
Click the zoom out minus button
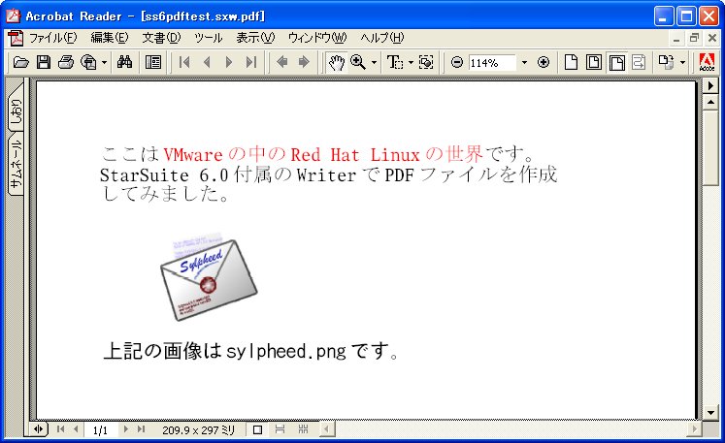click(457, 62)
